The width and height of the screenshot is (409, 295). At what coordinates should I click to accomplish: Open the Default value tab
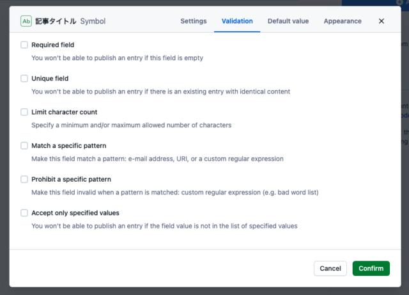[288, 21]
